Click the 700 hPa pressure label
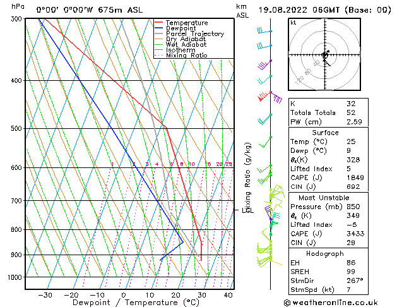 (x=18, y=201)
